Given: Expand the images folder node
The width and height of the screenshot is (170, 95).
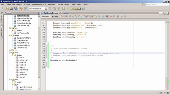Looking at the screenshot, I should [x=12, y=82].
